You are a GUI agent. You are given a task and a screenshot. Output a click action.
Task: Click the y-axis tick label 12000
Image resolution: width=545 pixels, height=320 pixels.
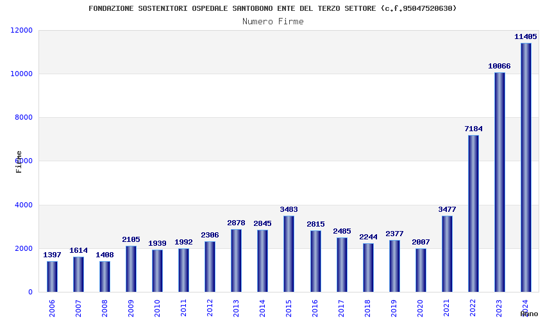(x=22, y=31)
